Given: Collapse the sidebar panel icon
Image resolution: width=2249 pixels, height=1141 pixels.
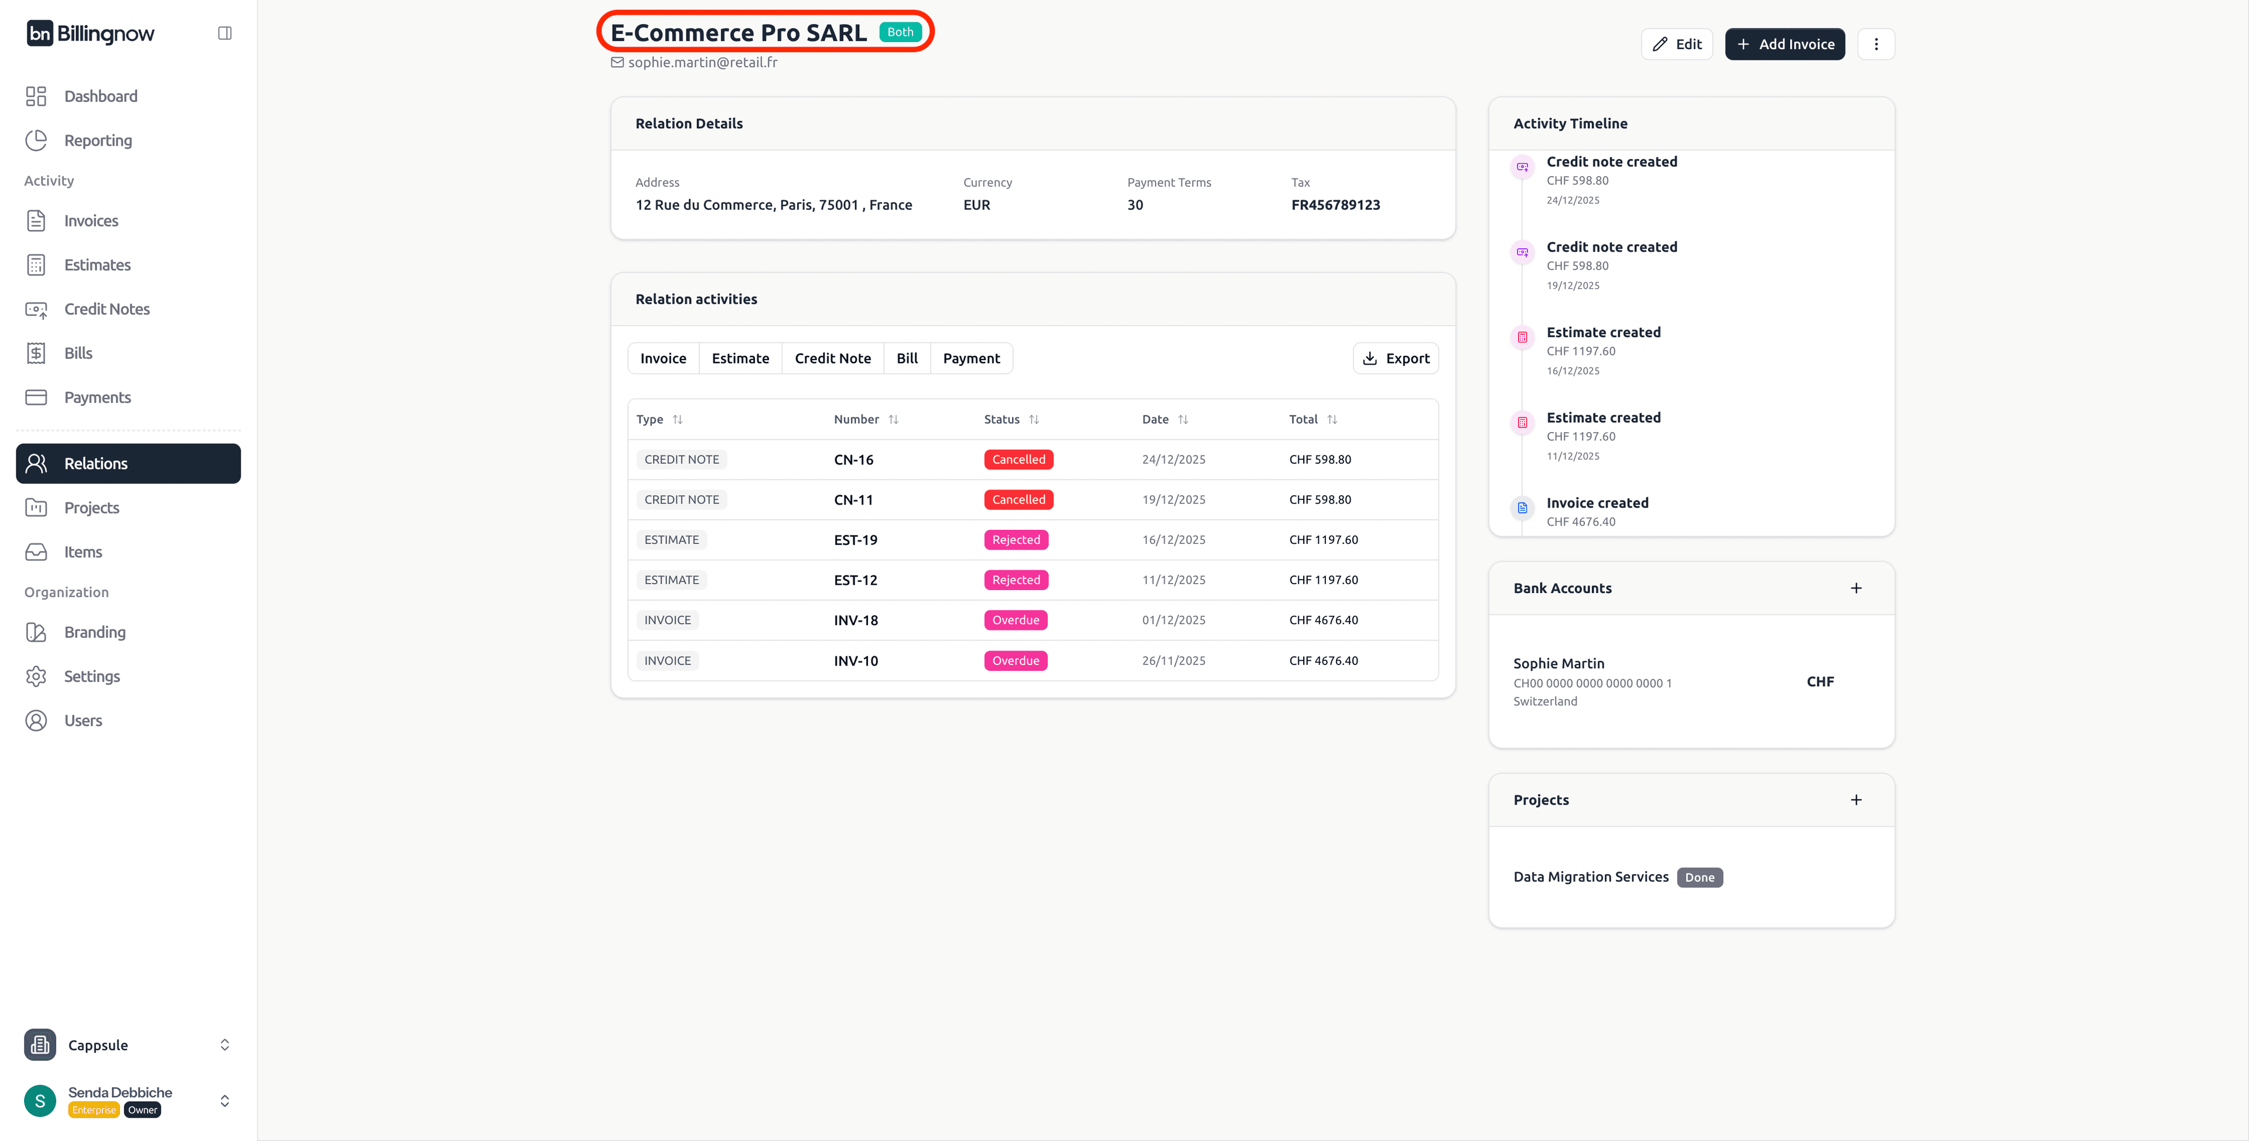Looking at the screenshot, I should pyautogui.click(x=224, y=33).
